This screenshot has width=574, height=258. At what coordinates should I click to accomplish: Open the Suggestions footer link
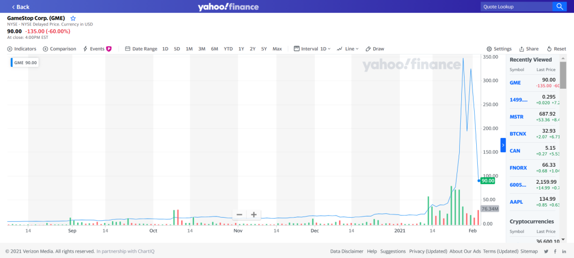(393, 252)
